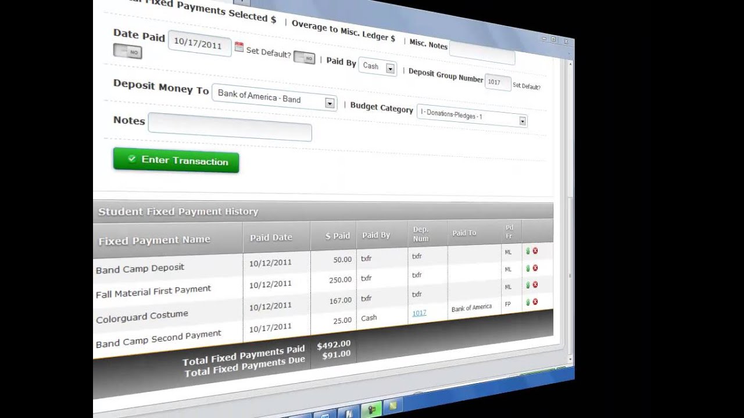The height and width of the screenshot is (418, 744).
Task: Click the Student Fixed Payment History heading
Action: click(178, 212)
